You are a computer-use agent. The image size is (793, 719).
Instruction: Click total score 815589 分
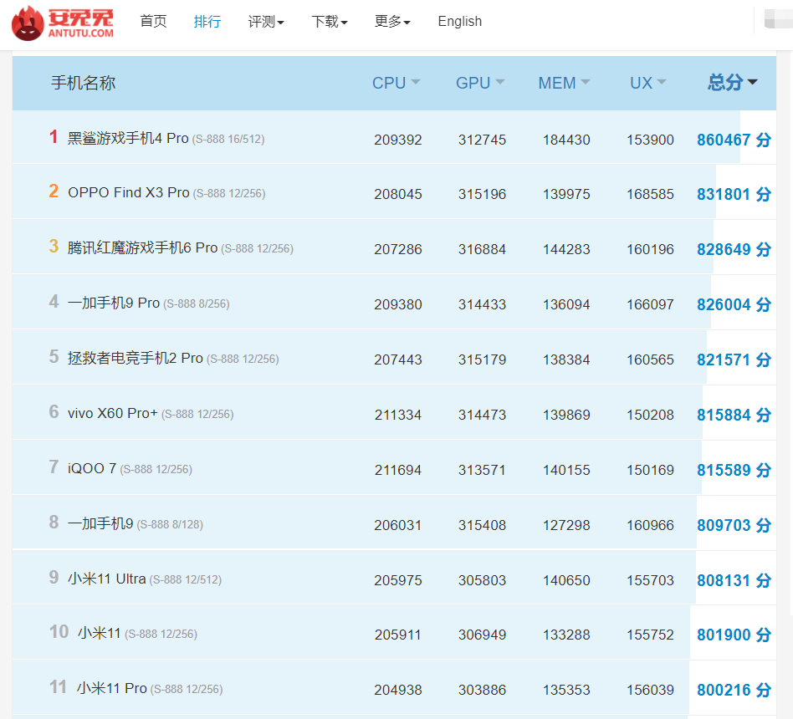click(x=734, y=470)
